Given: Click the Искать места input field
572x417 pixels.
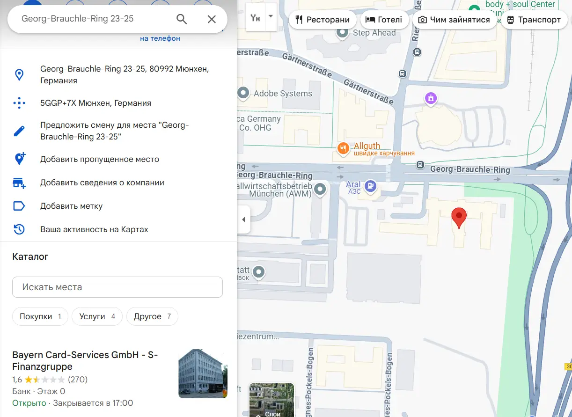Looking at the screenshot, I should tap(117, 287).
